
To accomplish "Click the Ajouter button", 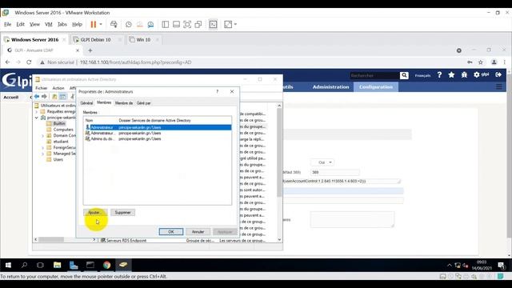I will pyautogui.click(x=95, y=213).
